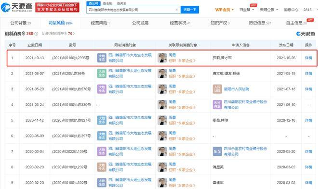Switch to the 历史信息 tab
This screenshot has width=318, height=189.
click(260, 23)
